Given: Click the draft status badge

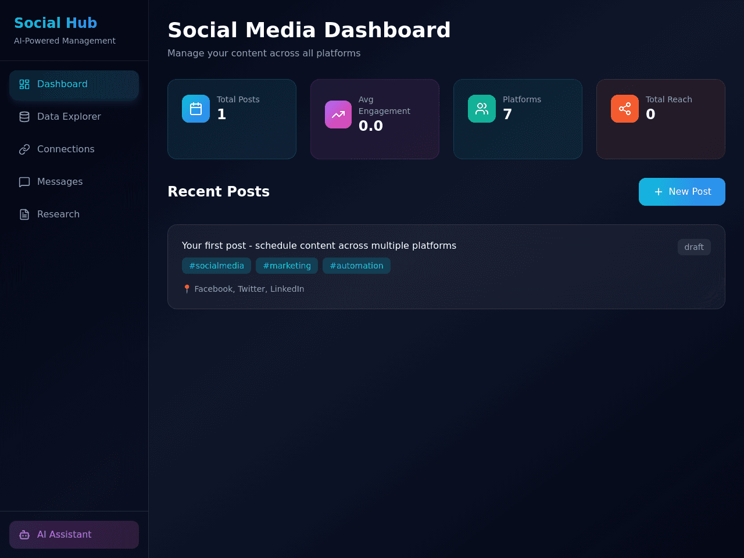Looking at the screenshot, I should (x=694, y=247).
